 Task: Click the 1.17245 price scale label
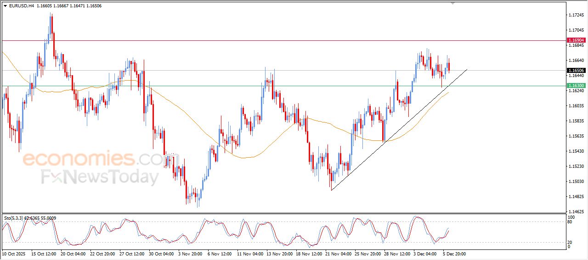[576, 15]
